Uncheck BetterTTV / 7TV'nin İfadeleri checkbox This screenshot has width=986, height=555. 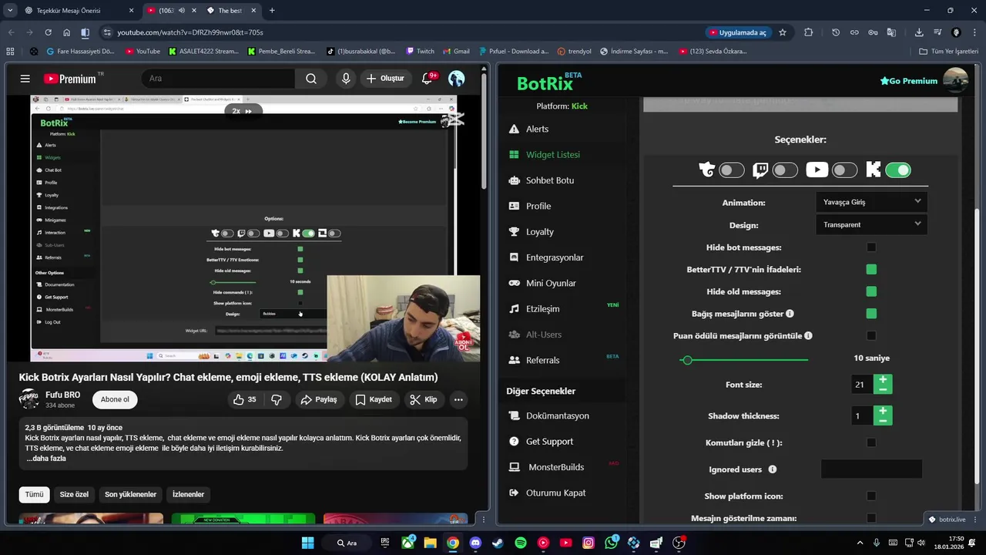(871, 270)
